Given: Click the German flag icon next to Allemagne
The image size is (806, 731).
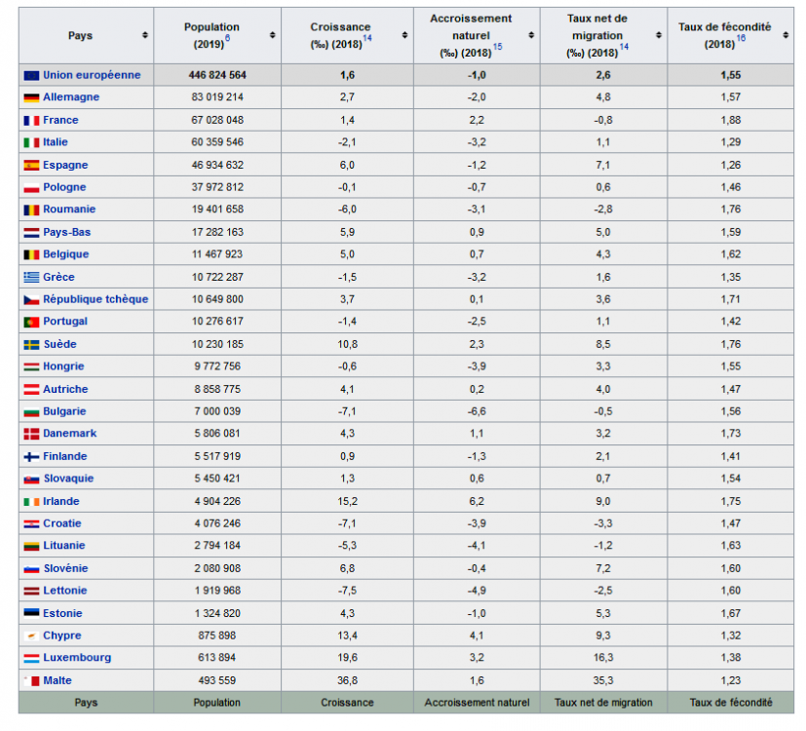Looking at the screenshot, I should pyautogui.click(x=31, y=97).
